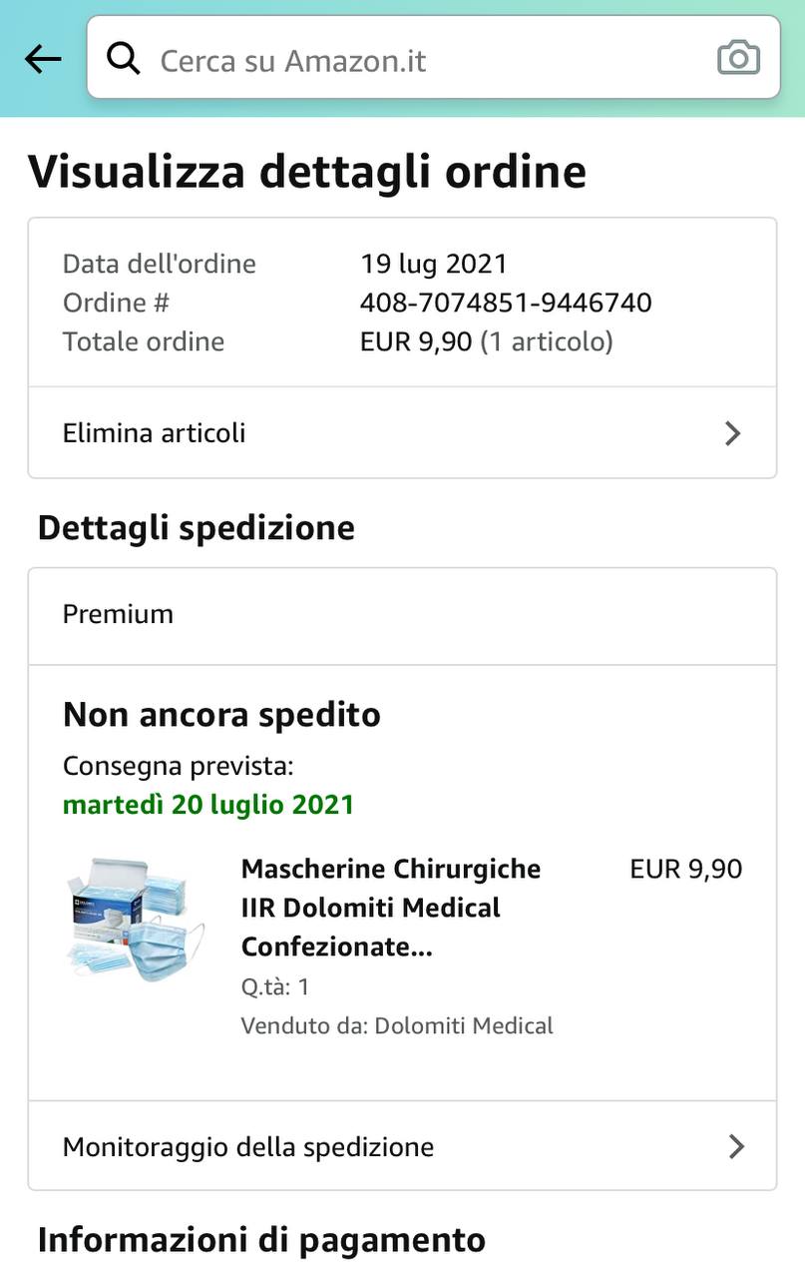Viewport: 805px width, 1278px height.
Task: Open the surgical masks product thumbnail
Action: [136, 919]
